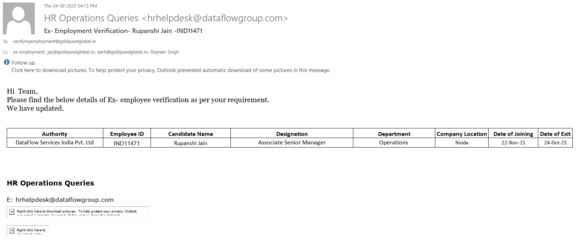Click the hrhelpdesk@dataflowgroup.com signature email

[x=65, y=200]
